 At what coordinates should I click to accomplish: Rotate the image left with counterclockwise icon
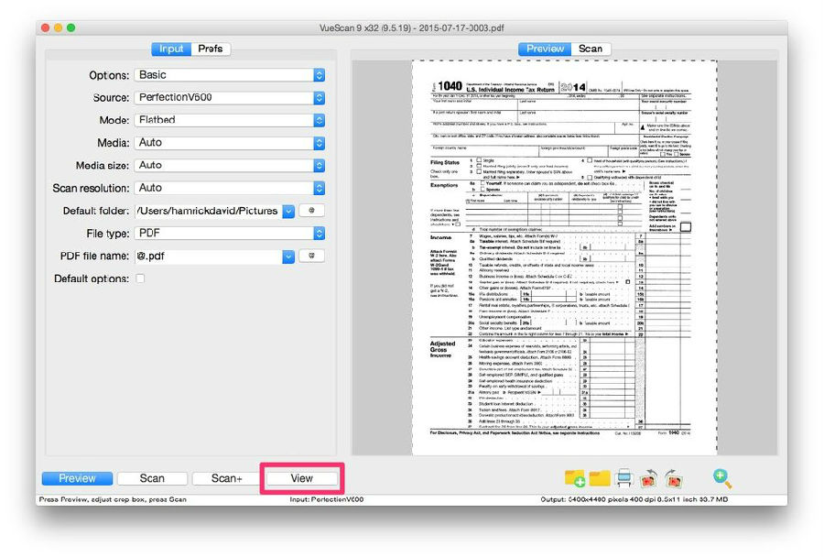click(648, 477)
